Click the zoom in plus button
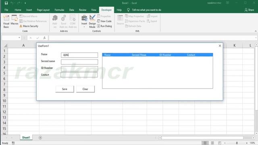258x145 pixels. pyautogui.click(x=247, y=143)
